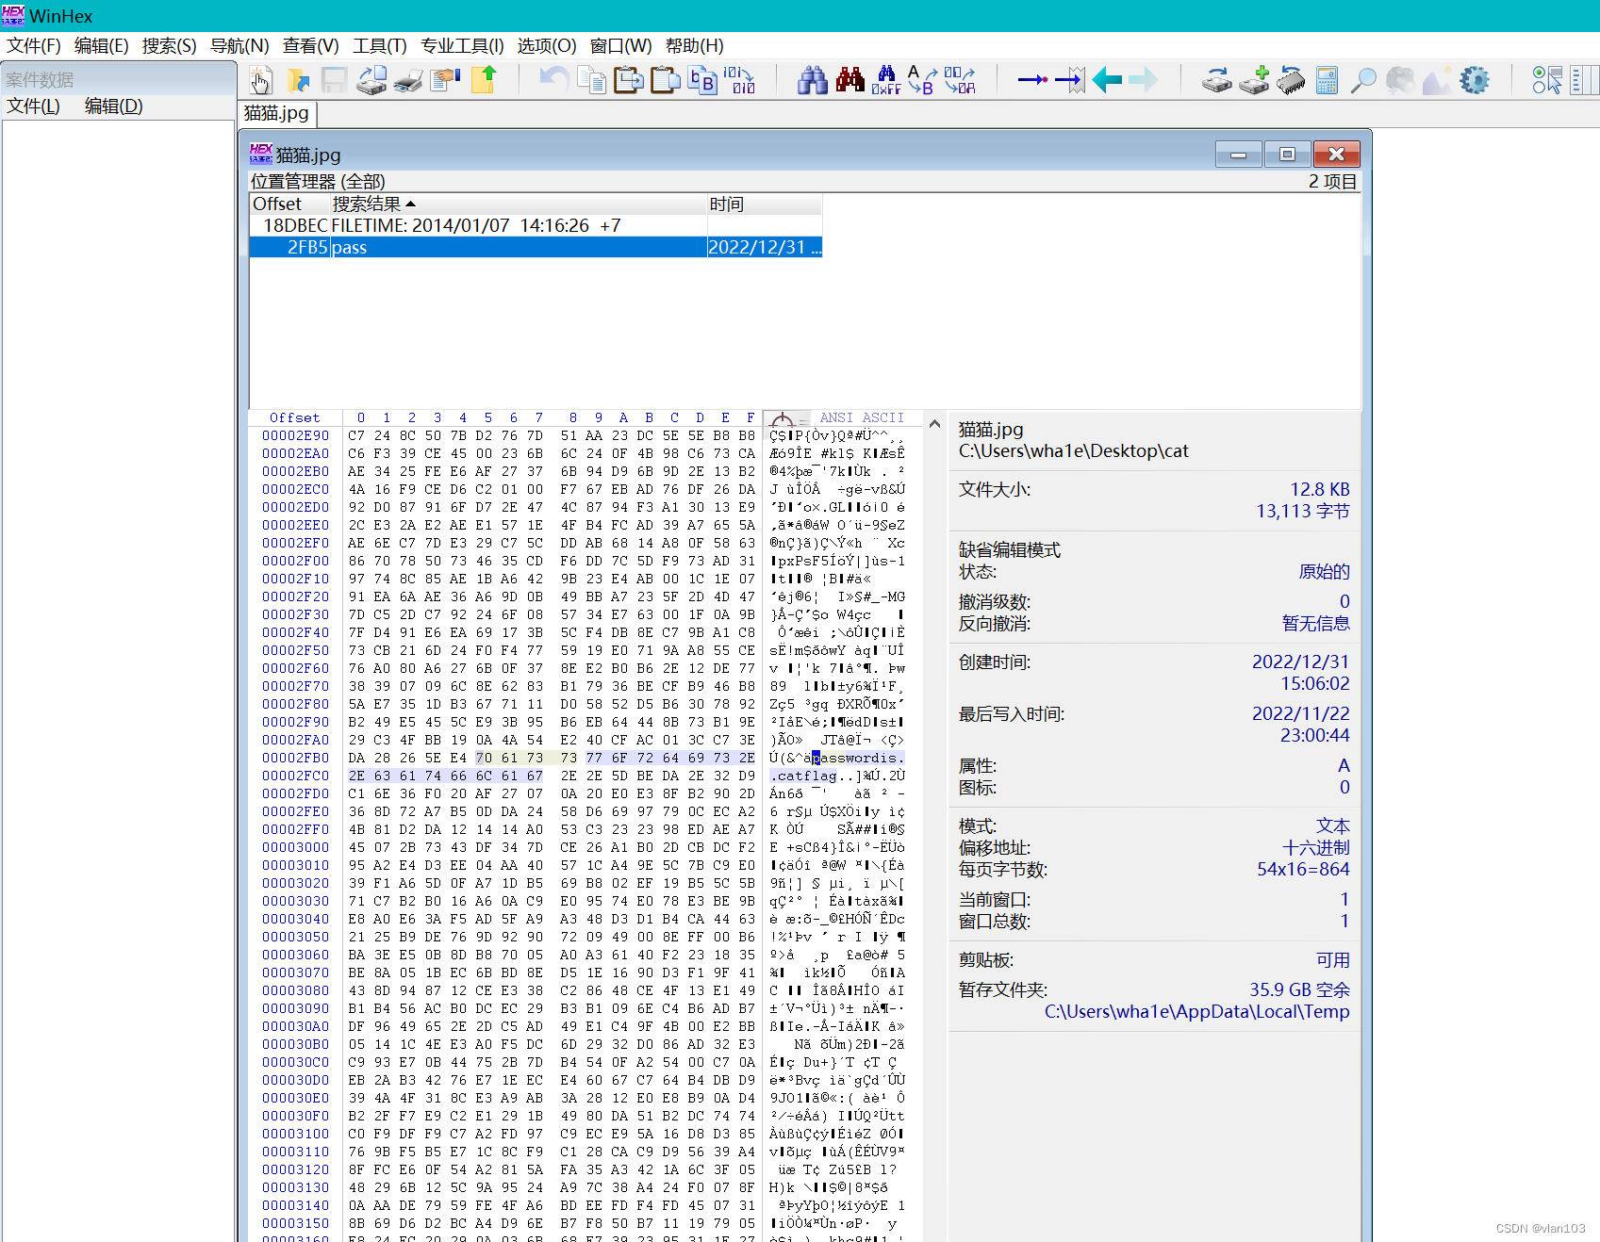Sort by the Offset column header
The width and height of the screenshot is (1600, 1242).
click(x=289, y=204)
